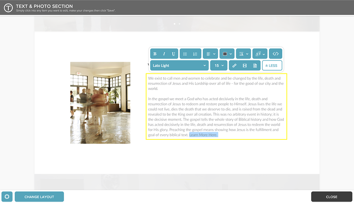The height and width of the screenshot is (203, 354).
Task: Insert a video with the film icon
Action: click(245, 65)
